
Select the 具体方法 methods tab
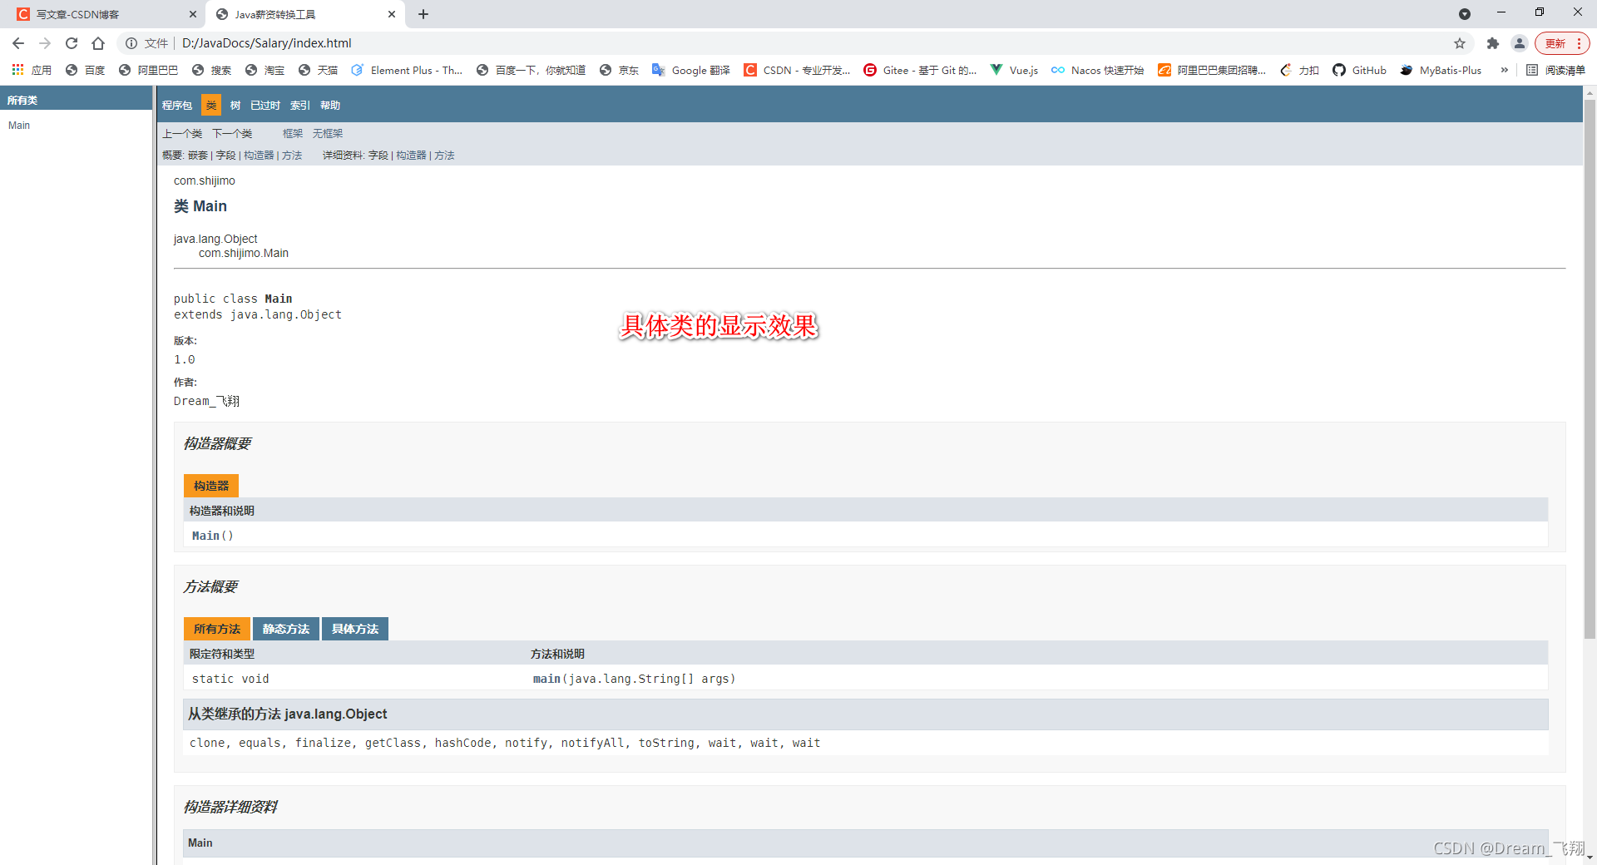tap(354, 629)
